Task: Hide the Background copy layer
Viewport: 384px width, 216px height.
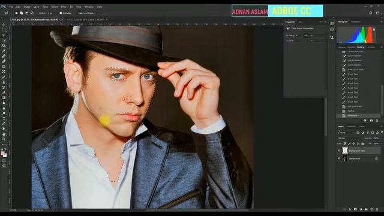Action: point(339,151)
